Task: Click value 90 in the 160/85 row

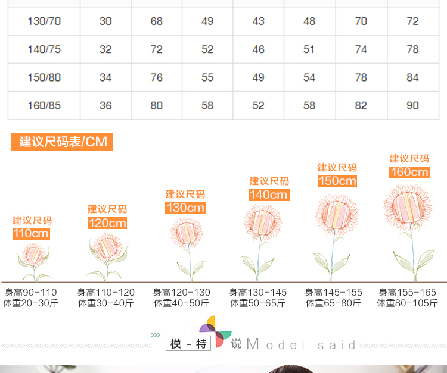Action: coord(412,105)
